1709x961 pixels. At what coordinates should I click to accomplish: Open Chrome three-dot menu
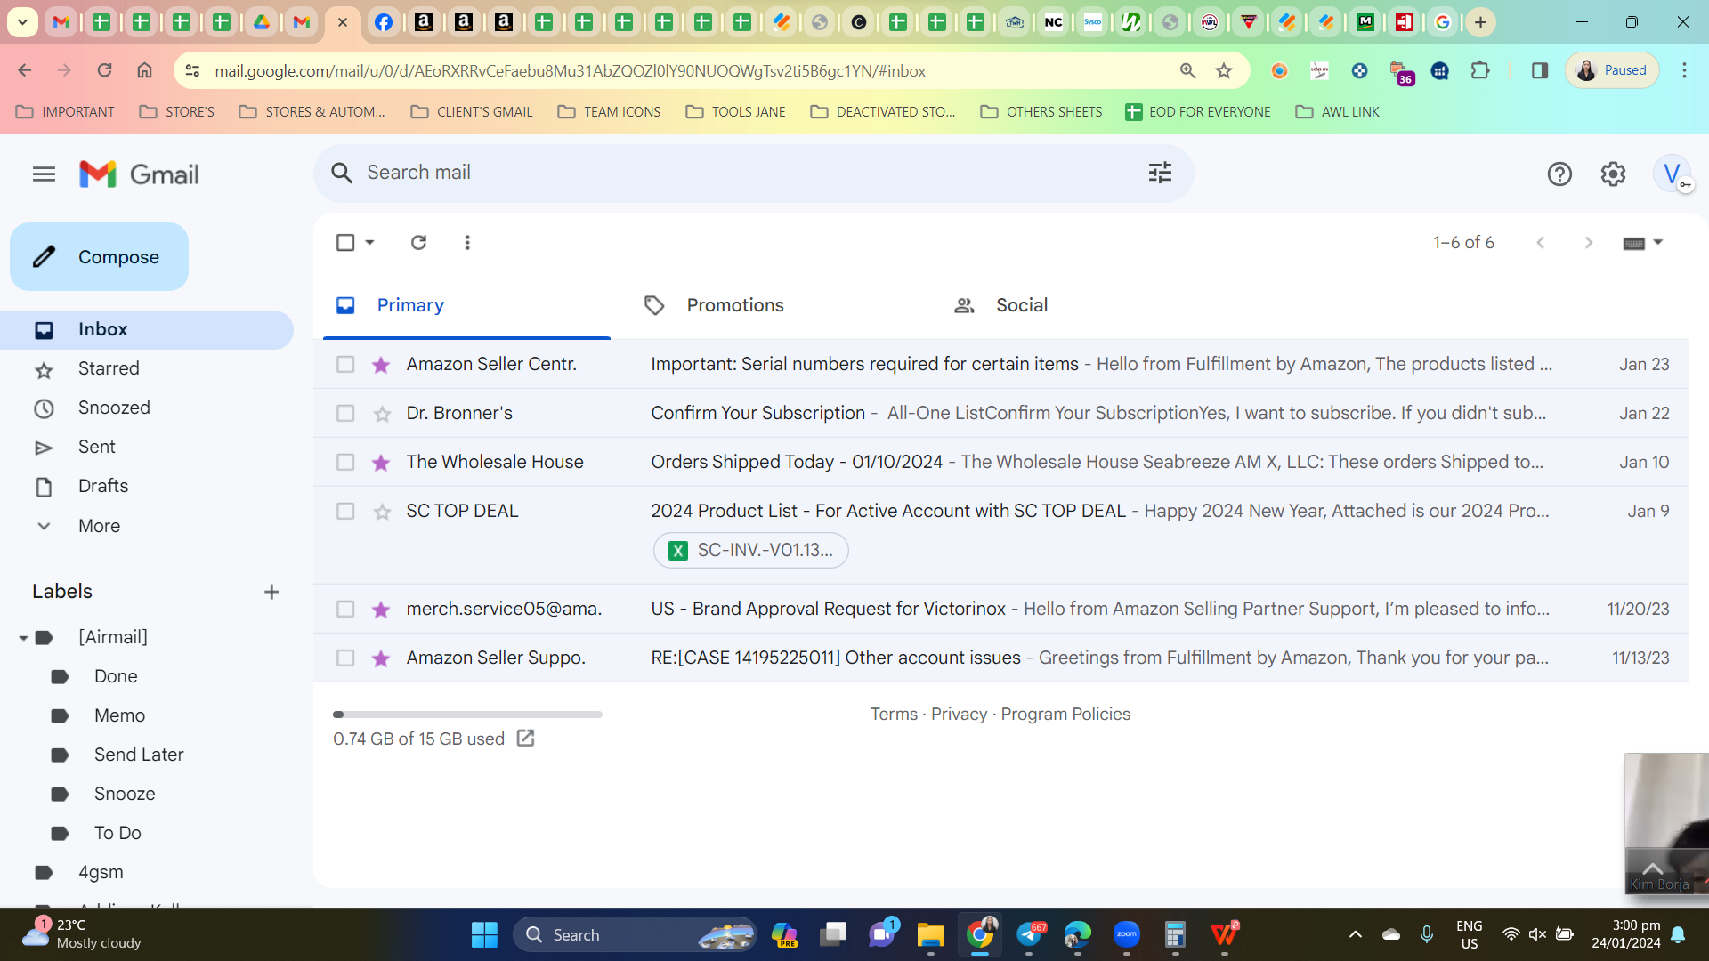click(1684, 70)
